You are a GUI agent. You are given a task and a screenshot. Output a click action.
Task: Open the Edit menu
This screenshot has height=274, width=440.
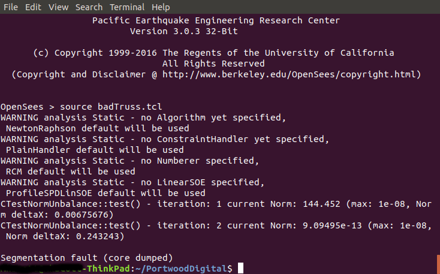34,7
